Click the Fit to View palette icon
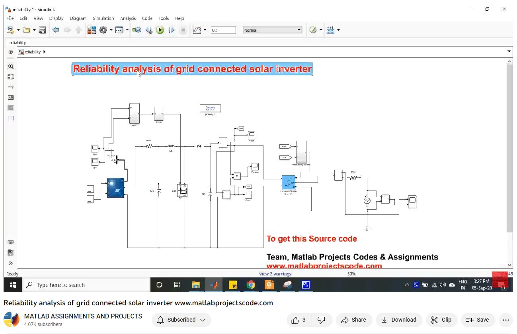The height and width of the screenshot is (334, 517). tap(11, 77)
